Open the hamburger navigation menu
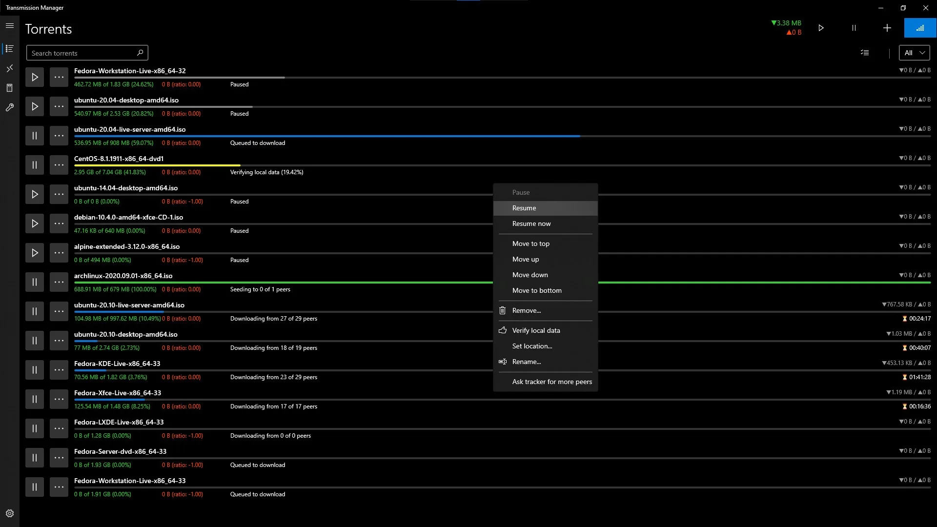This screenshot has height=527, width=937. click(x=10, y=26)
